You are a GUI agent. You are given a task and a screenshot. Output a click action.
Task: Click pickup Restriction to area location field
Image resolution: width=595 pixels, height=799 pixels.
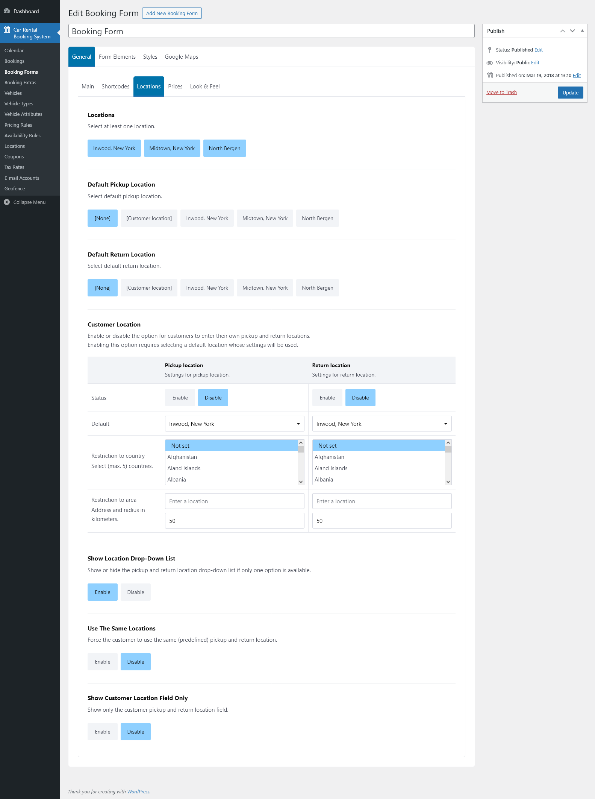(235, 501)
